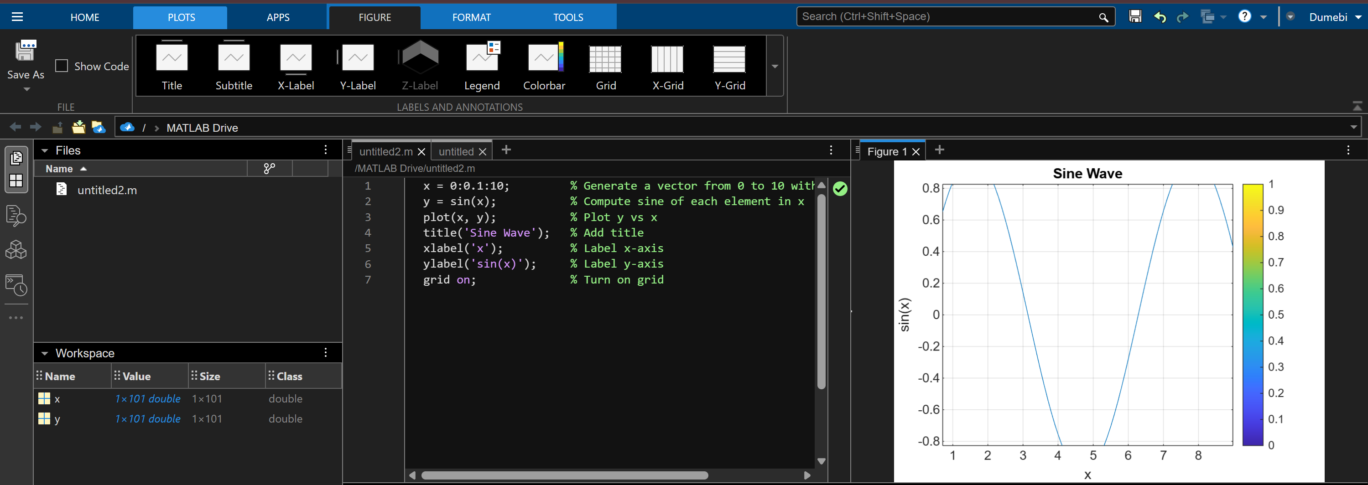1368x485 pixels.
Task: Open Files panel options menu
Action: click(326, 150)
